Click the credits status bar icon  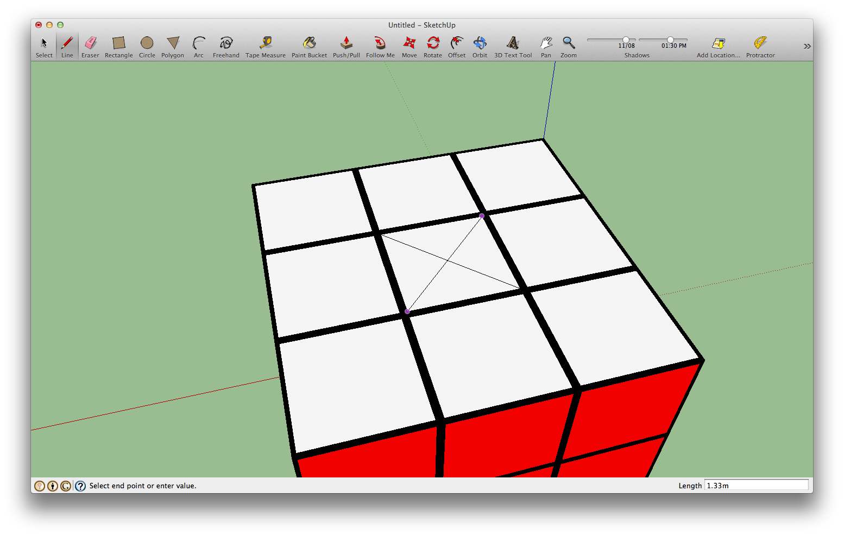(53, 486)
